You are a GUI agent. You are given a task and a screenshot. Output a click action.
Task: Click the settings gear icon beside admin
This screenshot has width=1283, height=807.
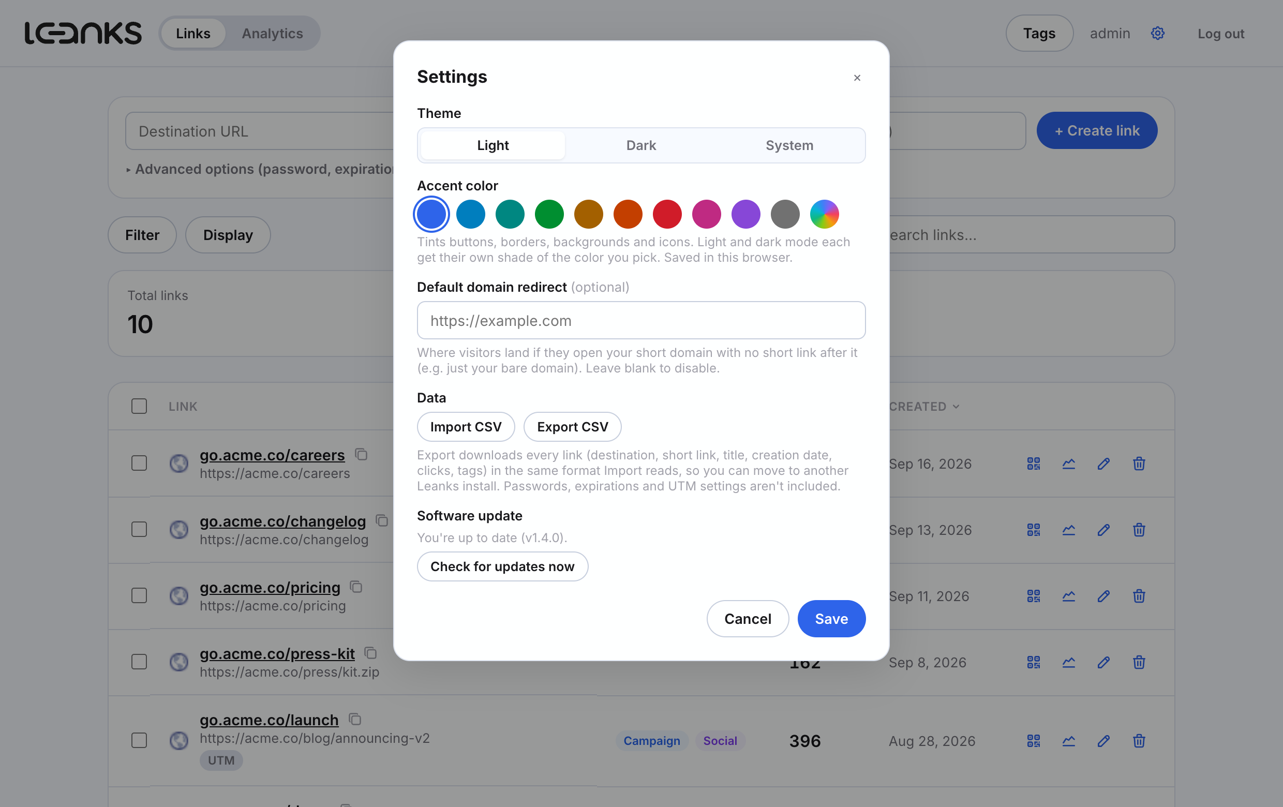click(x=1157, y=33)
